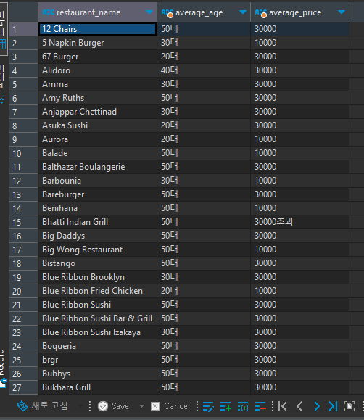This screenshot has height=420, width=364.
Task: Select the 'Blue Ribbon Fried Chicken' cell
Action: (x=97, y=291)
